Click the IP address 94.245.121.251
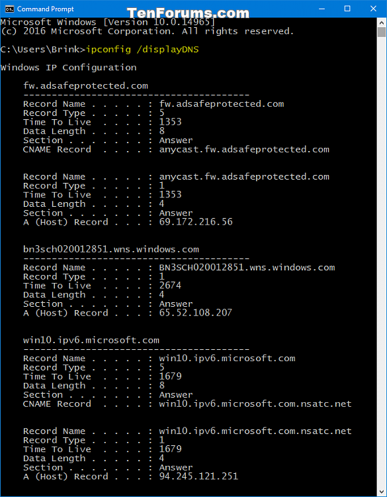The height and width of the screenshot is (497, 387). tap(198, 476)
